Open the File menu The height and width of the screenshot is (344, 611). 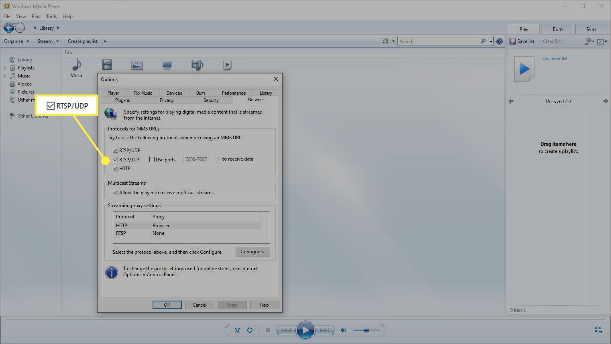coord(7,16)
